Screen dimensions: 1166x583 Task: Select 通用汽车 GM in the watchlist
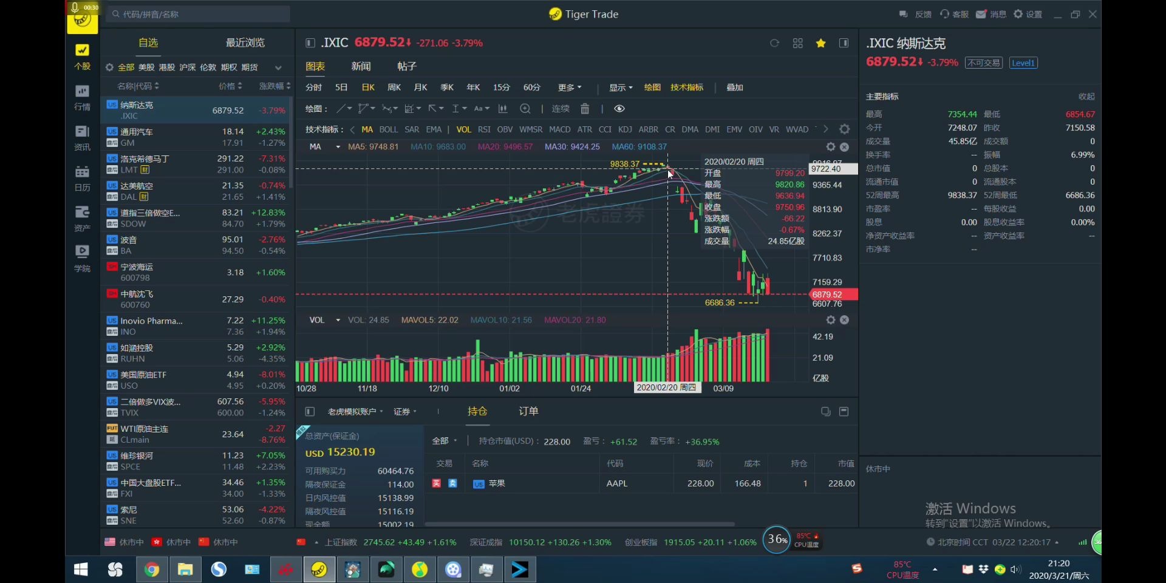click(x=196, y=137)
